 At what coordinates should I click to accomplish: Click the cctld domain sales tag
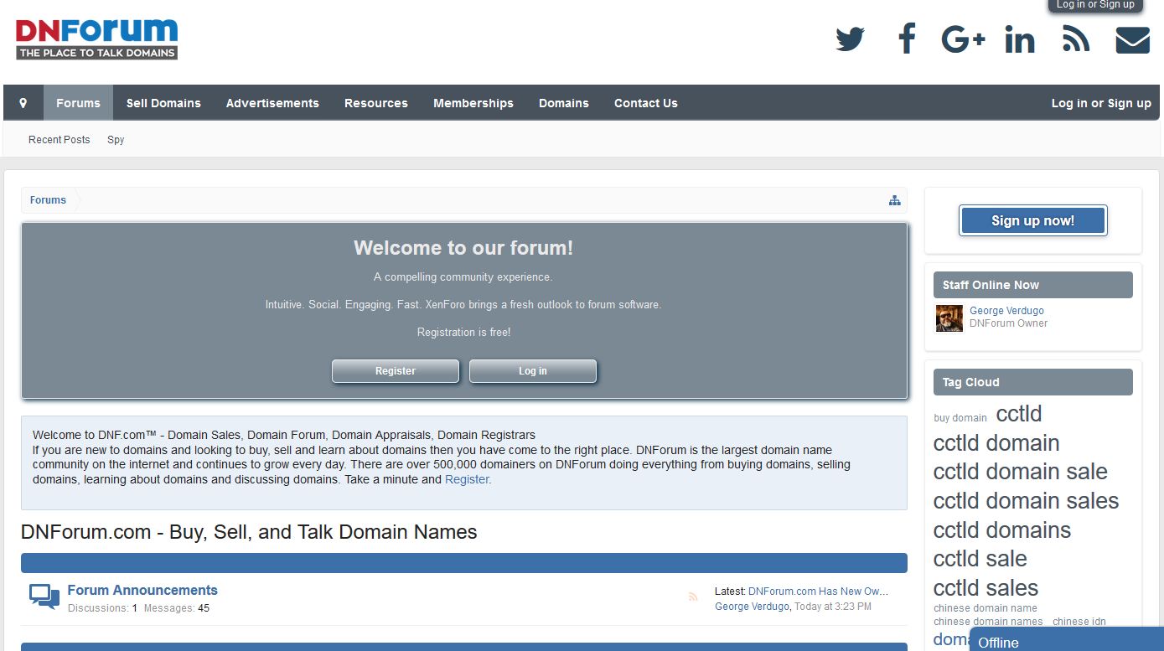coord(1027,501)
